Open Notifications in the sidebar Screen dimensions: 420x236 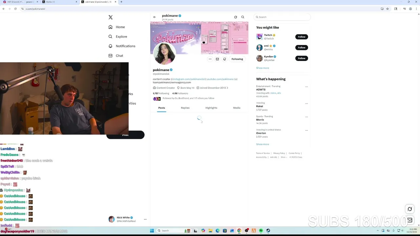pyautogui.click(x=122, y=46)
